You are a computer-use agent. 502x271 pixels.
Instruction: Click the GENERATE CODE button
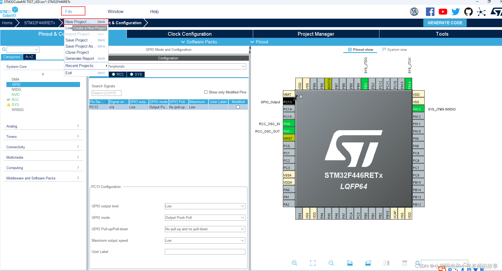tap(445, 23)
